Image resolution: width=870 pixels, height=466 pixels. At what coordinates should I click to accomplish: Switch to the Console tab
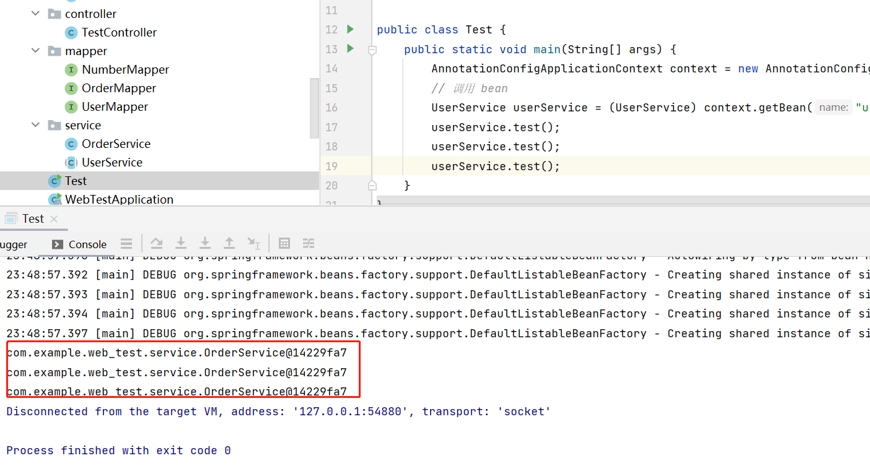(80, 244)
